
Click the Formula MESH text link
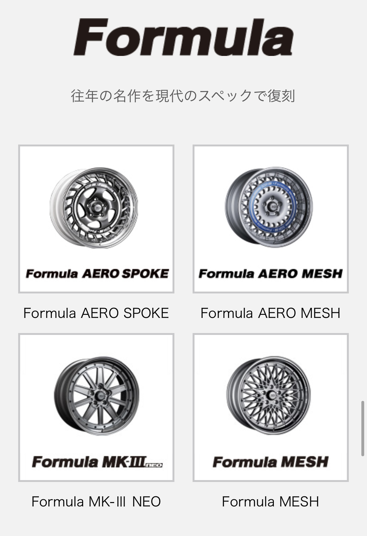(x=271, y=502)
